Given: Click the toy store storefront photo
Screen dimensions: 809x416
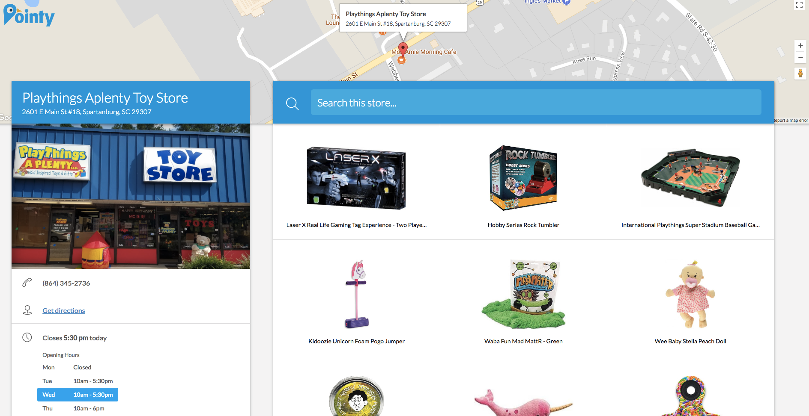Looking at the screenshot, I should coord(131,196).
